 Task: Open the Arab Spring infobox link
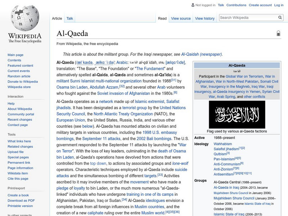226,96
